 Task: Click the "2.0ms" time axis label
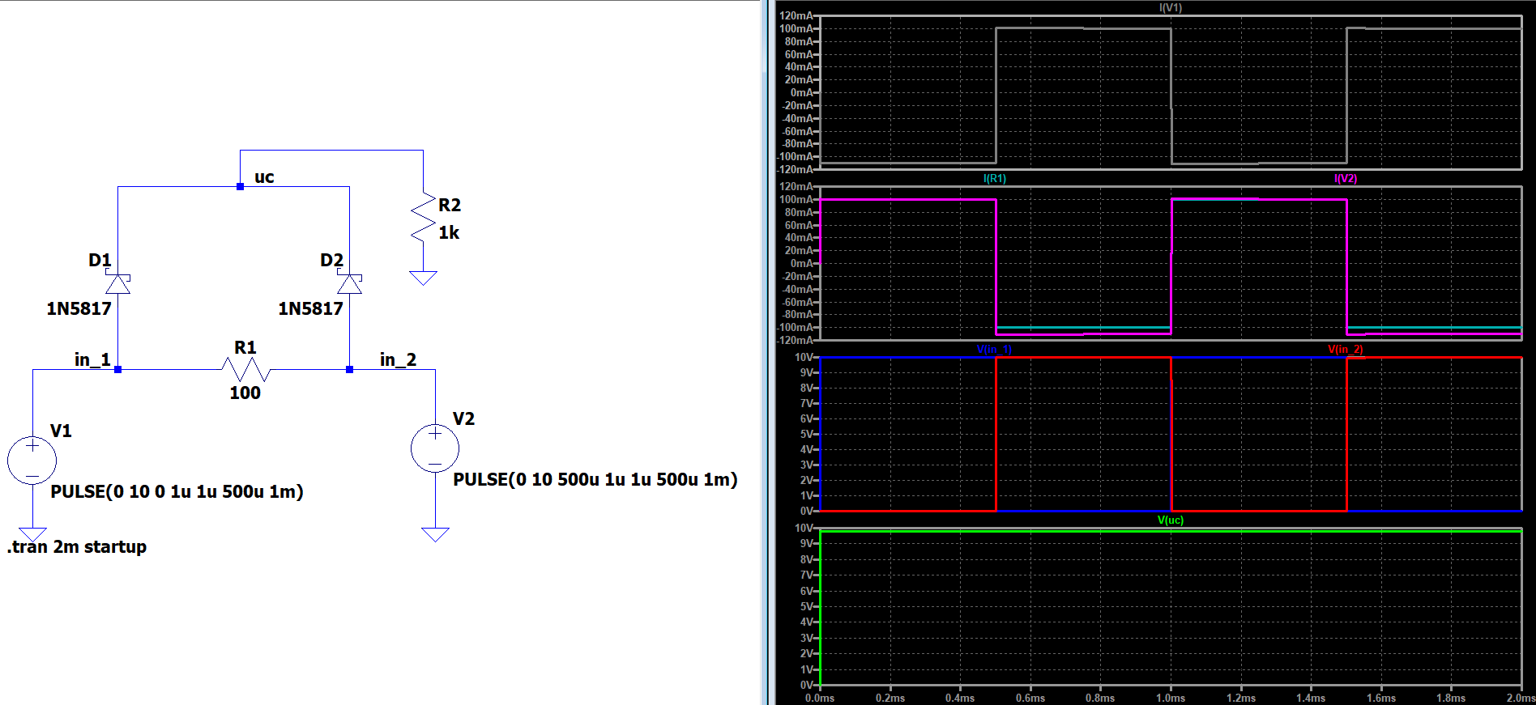(x=1521, y=698)
